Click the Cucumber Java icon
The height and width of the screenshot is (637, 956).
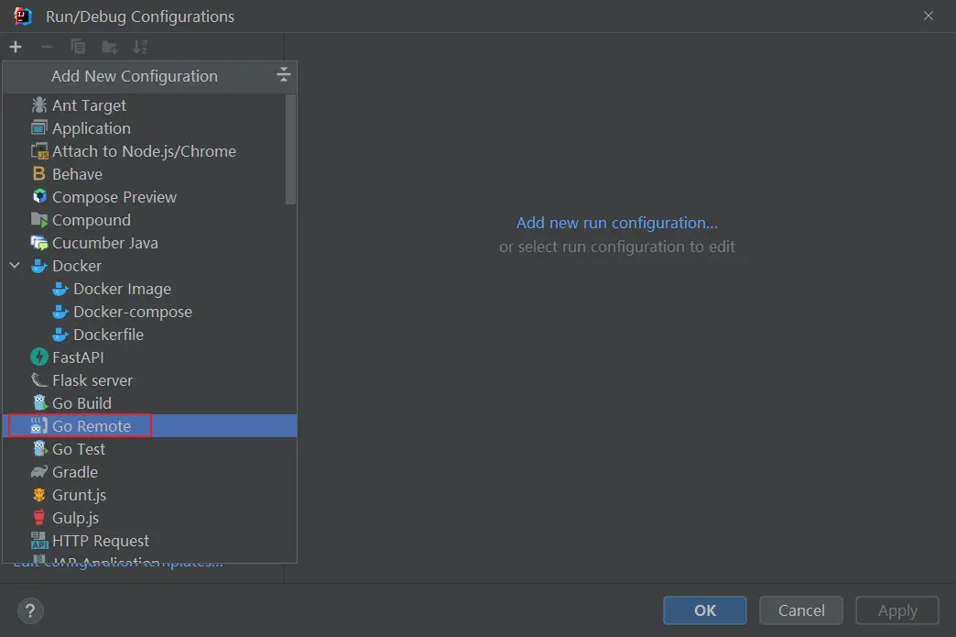point(39,243)
